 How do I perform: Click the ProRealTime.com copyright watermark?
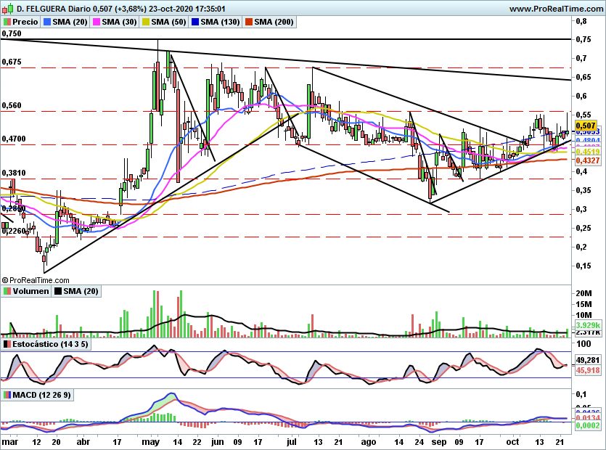click(x=36, y=280)
